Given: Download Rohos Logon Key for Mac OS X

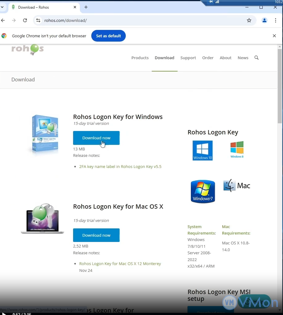Looking at the screenshot, I should [x=96, y=235].
